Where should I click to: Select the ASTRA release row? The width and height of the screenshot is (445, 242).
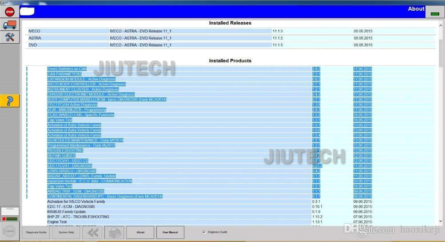point(230,38)
